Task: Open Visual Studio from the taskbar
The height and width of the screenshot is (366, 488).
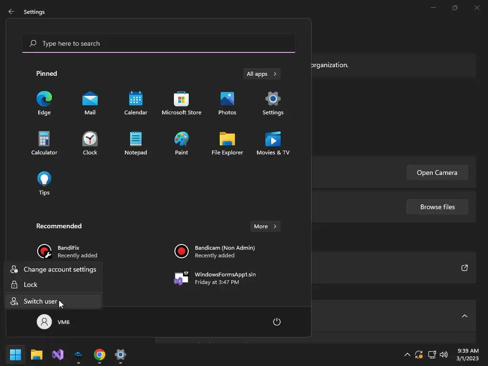Action: tap(58, 355)
